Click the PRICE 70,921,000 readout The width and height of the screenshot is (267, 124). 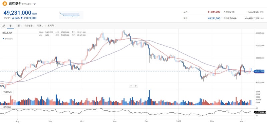tap(46, 32)
